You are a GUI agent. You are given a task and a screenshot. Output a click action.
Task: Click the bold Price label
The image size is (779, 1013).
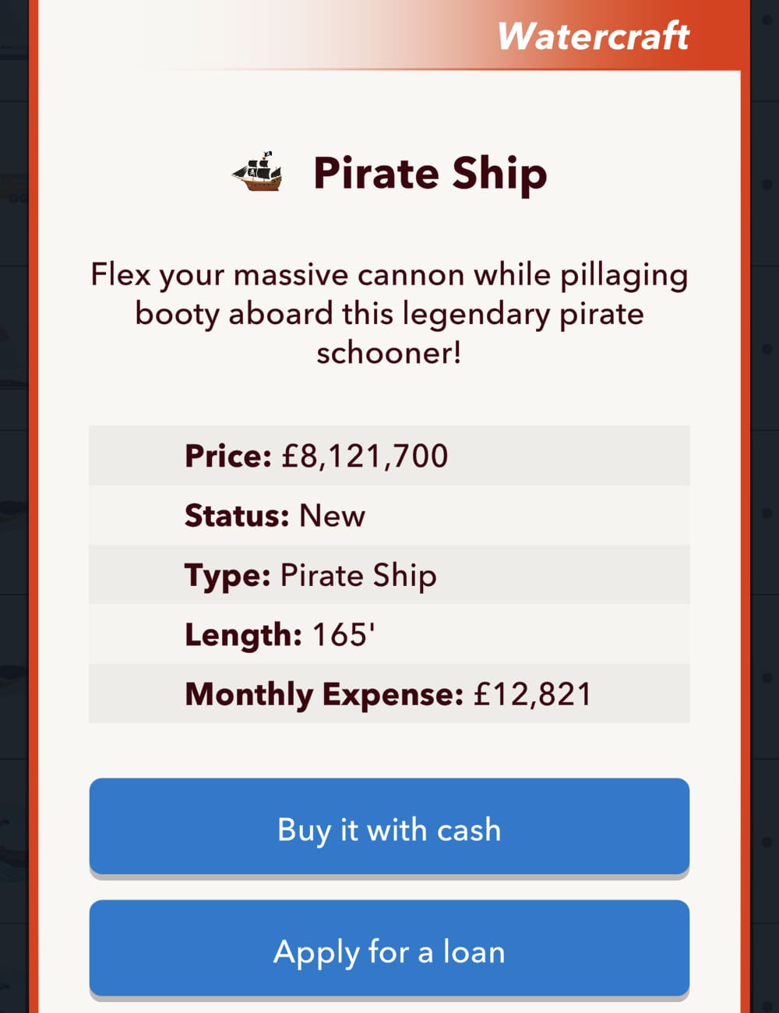click(x=224, y=456)
